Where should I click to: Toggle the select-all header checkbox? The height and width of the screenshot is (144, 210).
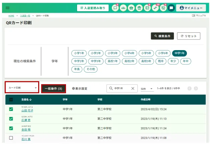click(x=11, y=100)
